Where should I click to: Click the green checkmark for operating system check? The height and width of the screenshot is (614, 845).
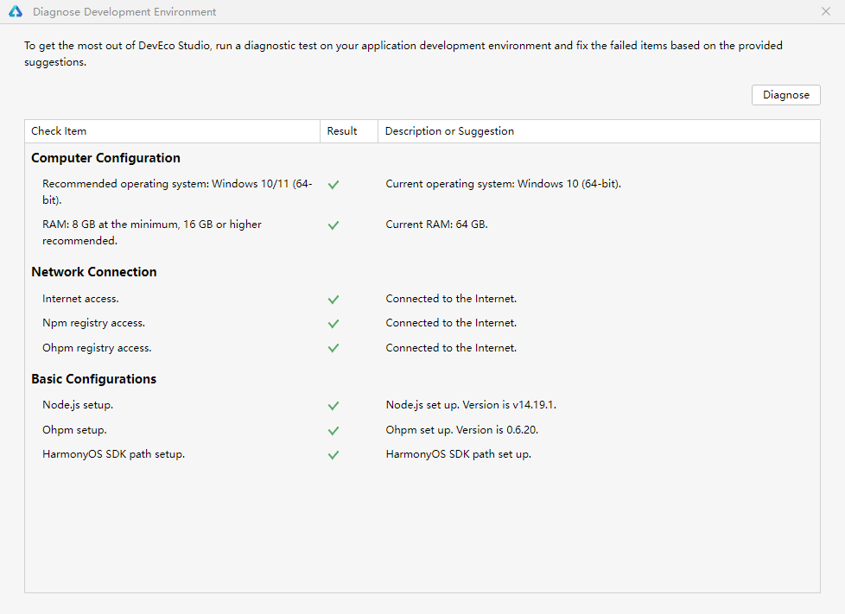click(x=334, y=184)
